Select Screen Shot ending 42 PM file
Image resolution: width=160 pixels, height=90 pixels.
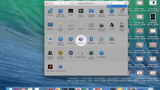[113, 80]
